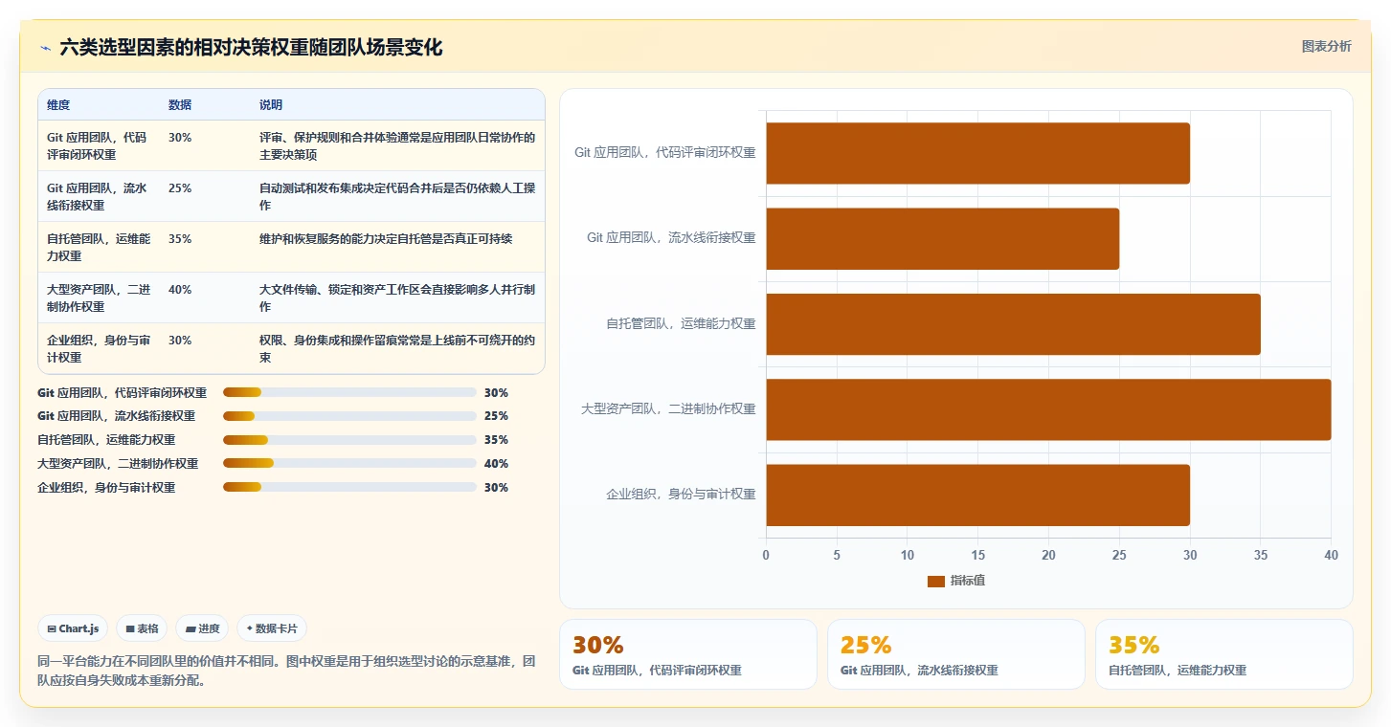Click the chart bar for 运维能力权重

click(1013, 324)
